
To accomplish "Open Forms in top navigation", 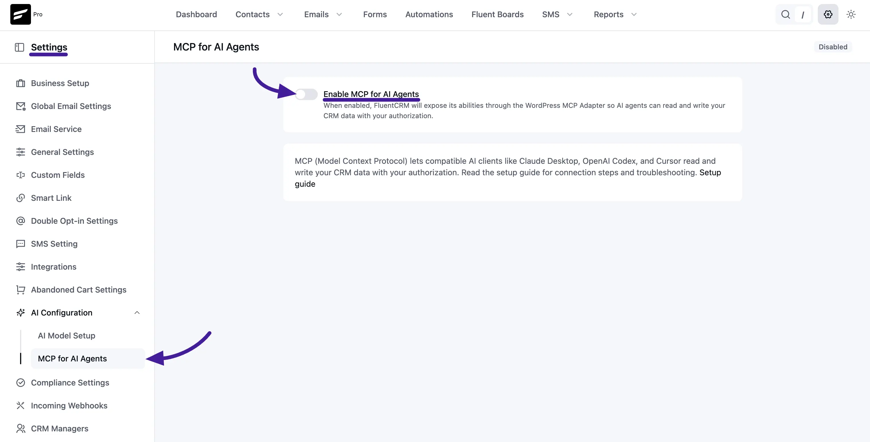I will point(375,15).
